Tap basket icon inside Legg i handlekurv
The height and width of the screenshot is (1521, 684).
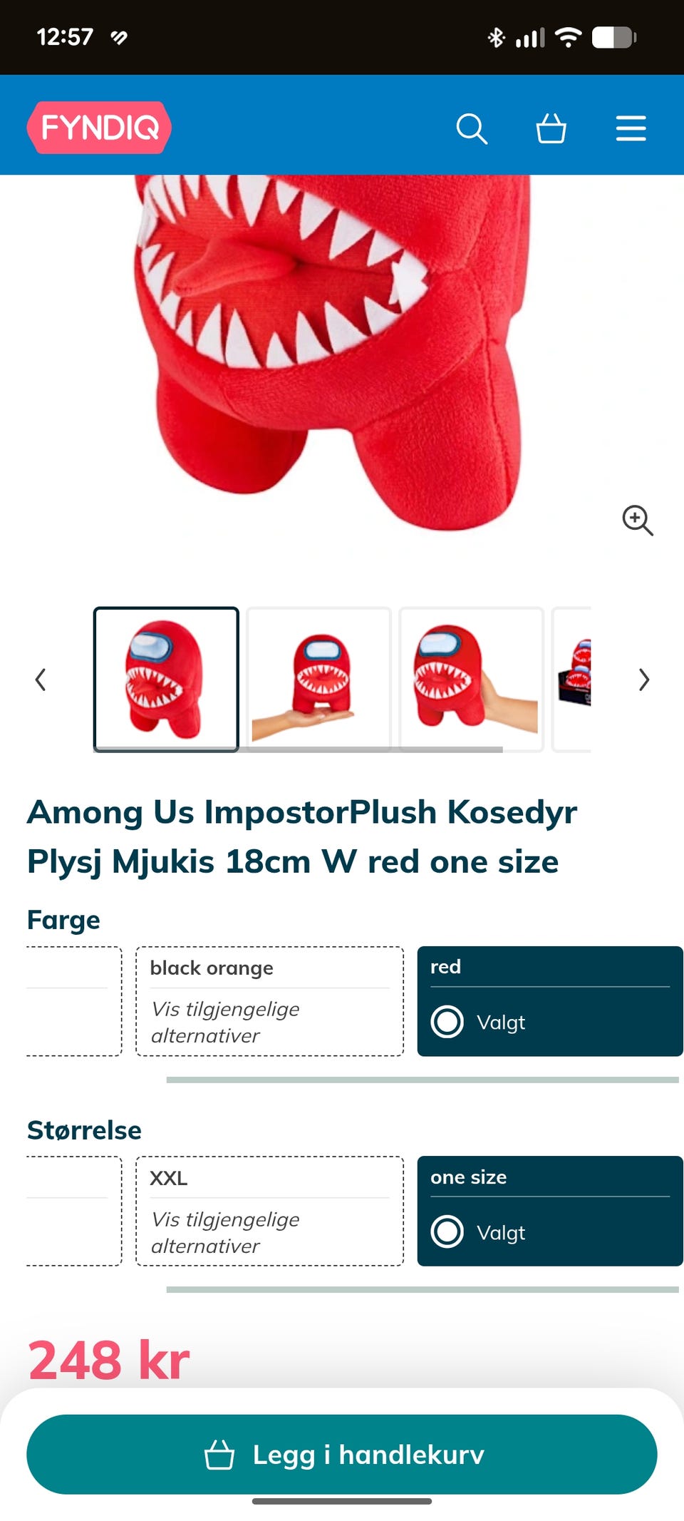tap(219, 1455)
